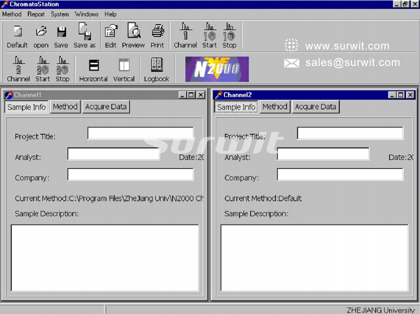This screenshot has height=314, width=420.
Task: Stop channel 1 acquisition
Action: [229, 36]
